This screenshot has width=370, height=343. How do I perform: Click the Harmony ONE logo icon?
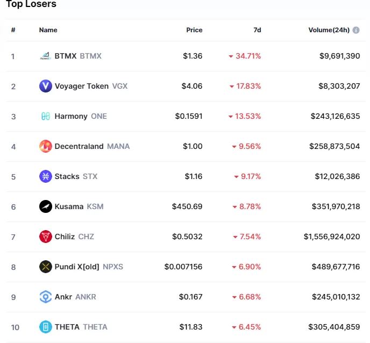(x=46, y=116)
